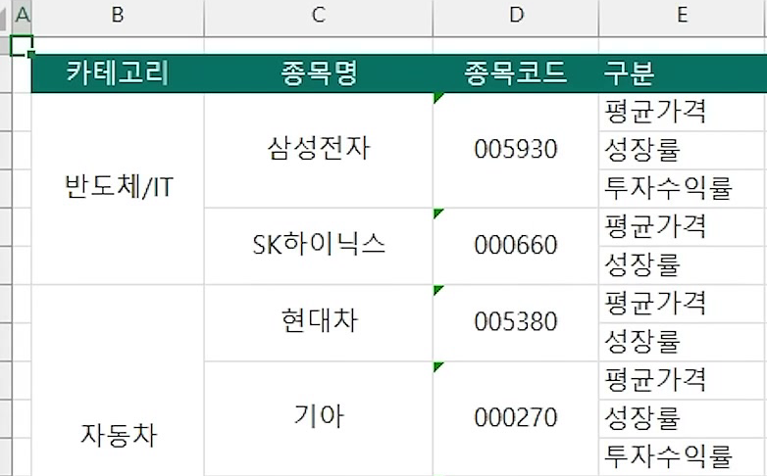
Task: Select column C header
Action: click(319, 18)
